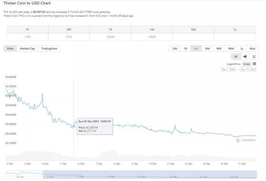Screen dimensions: 266x181
Task: Click the tooltip price $0.289784
Action: pyautogui.click(x=92, y=128)
